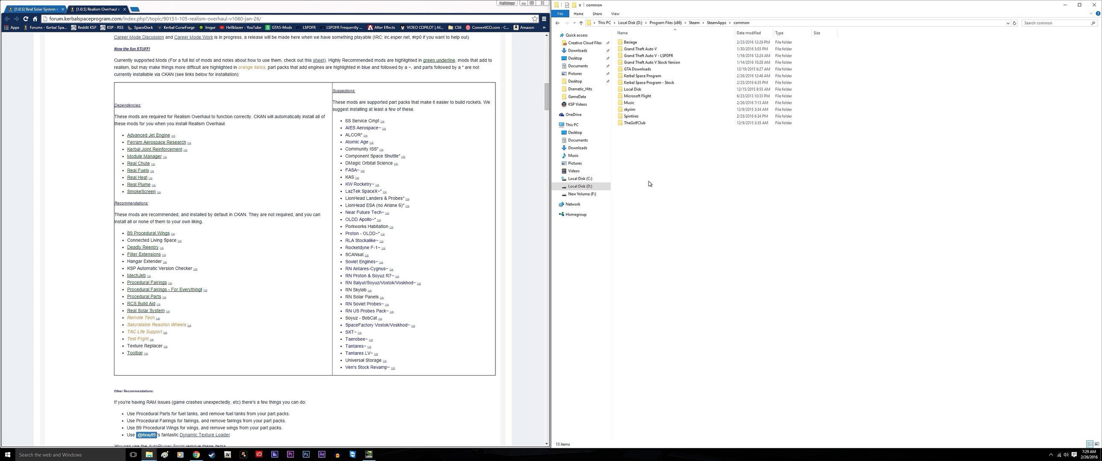Switch to Real Solar System browser tab

click(36, 9)
